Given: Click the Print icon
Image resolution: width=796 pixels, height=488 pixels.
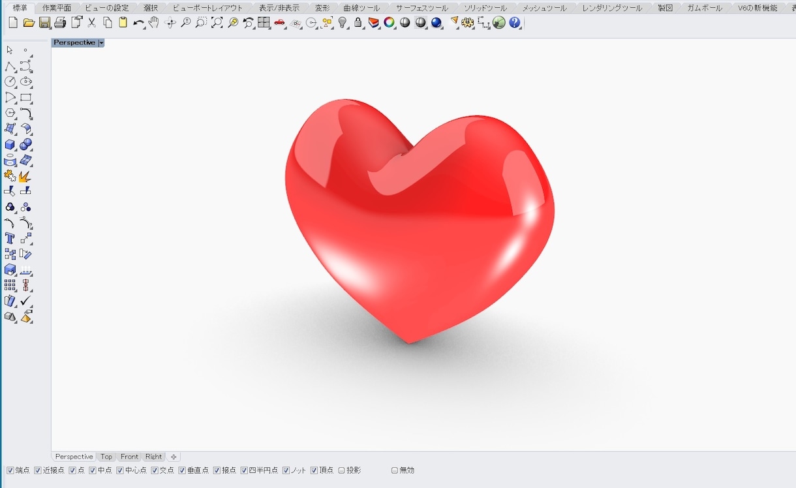Looking at the screenshot, I should [x=60, y=23].
